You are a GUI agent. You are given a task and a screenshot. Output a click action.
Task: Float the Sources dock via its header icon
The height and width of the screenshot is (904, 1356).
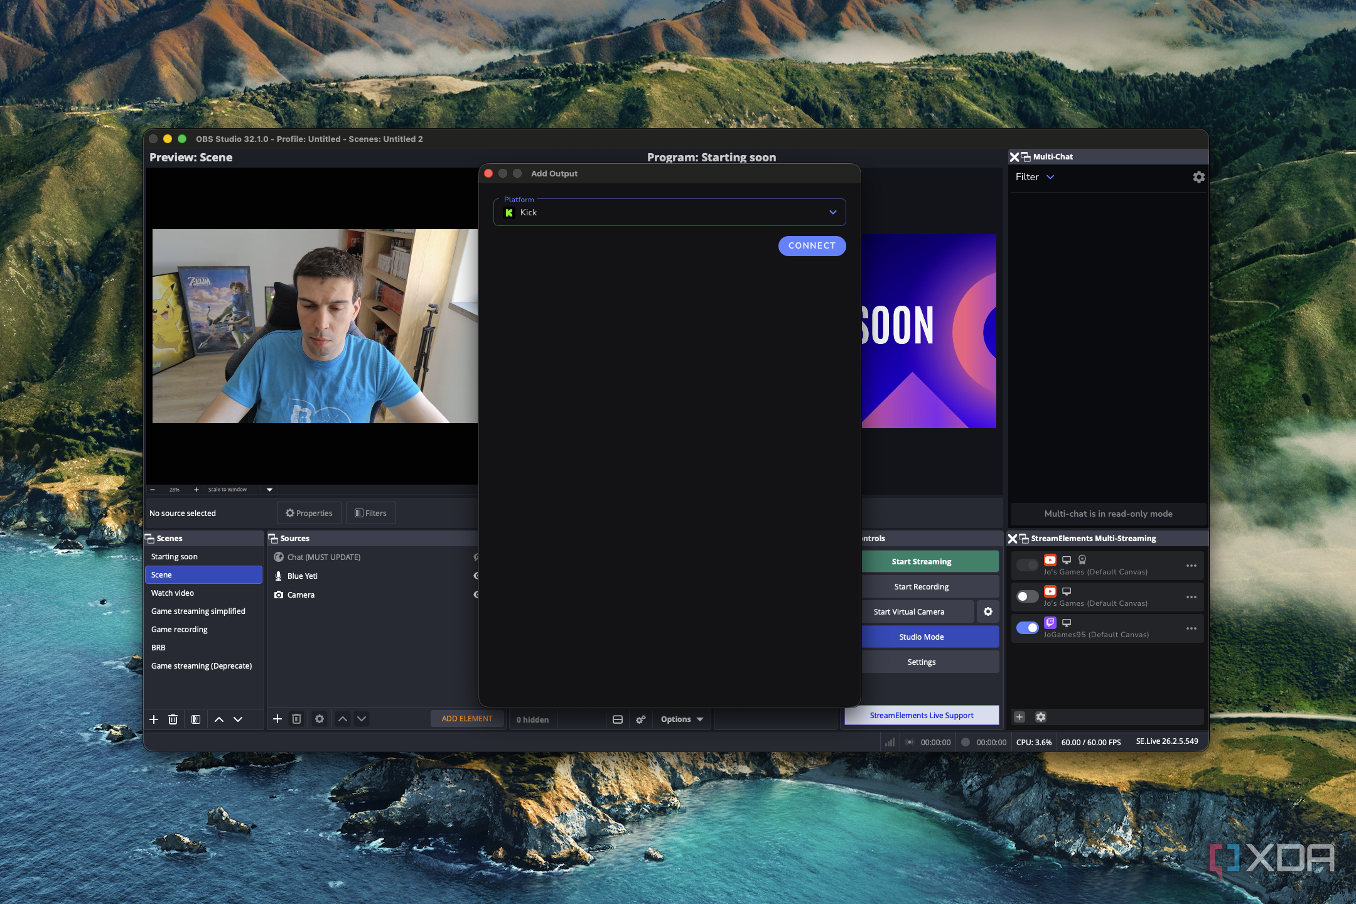[x=273, y=539]
